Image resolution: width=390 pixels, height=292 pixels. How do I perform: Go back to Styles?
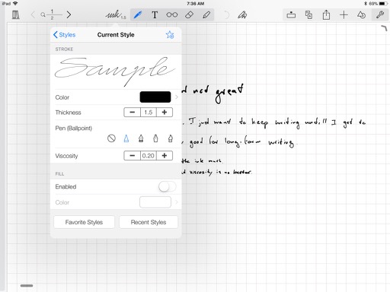64,35
